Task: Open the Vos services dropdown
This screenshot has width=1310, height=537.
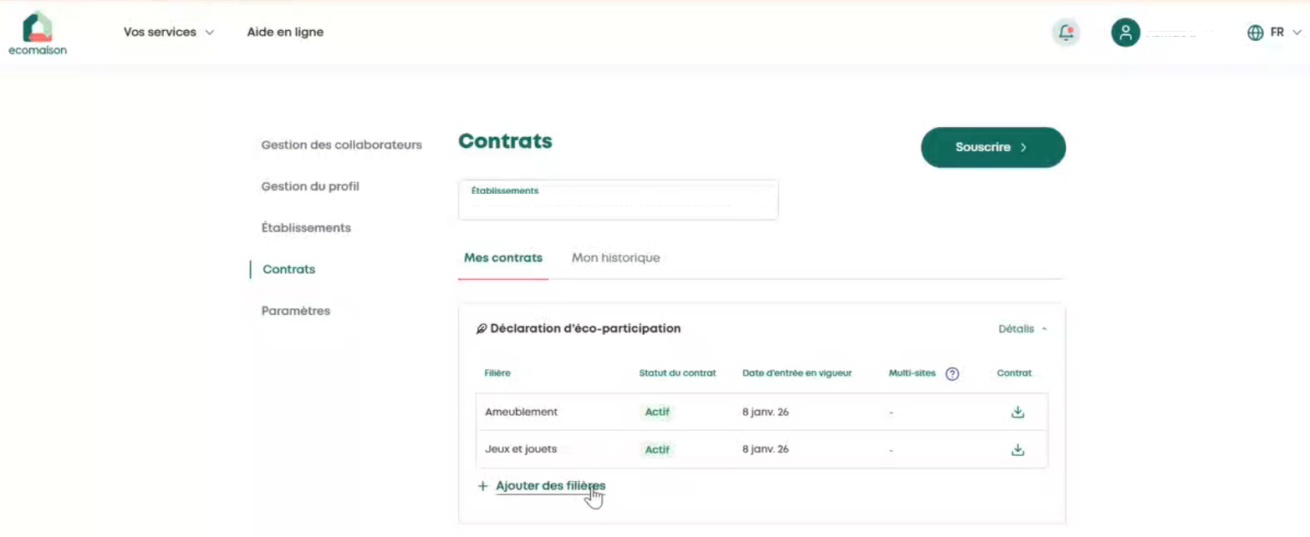Action: tap(169, 33)
